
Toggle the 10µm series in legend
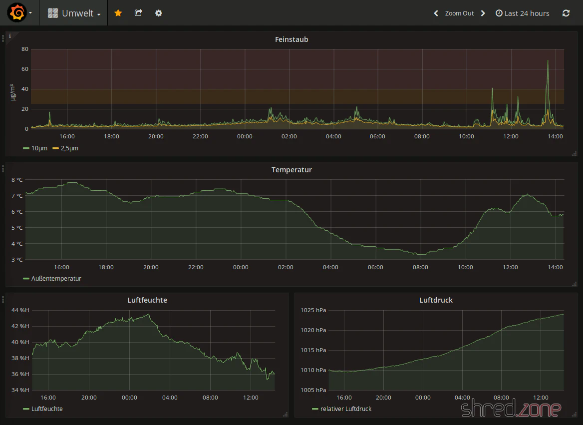(x=39, y=148)
